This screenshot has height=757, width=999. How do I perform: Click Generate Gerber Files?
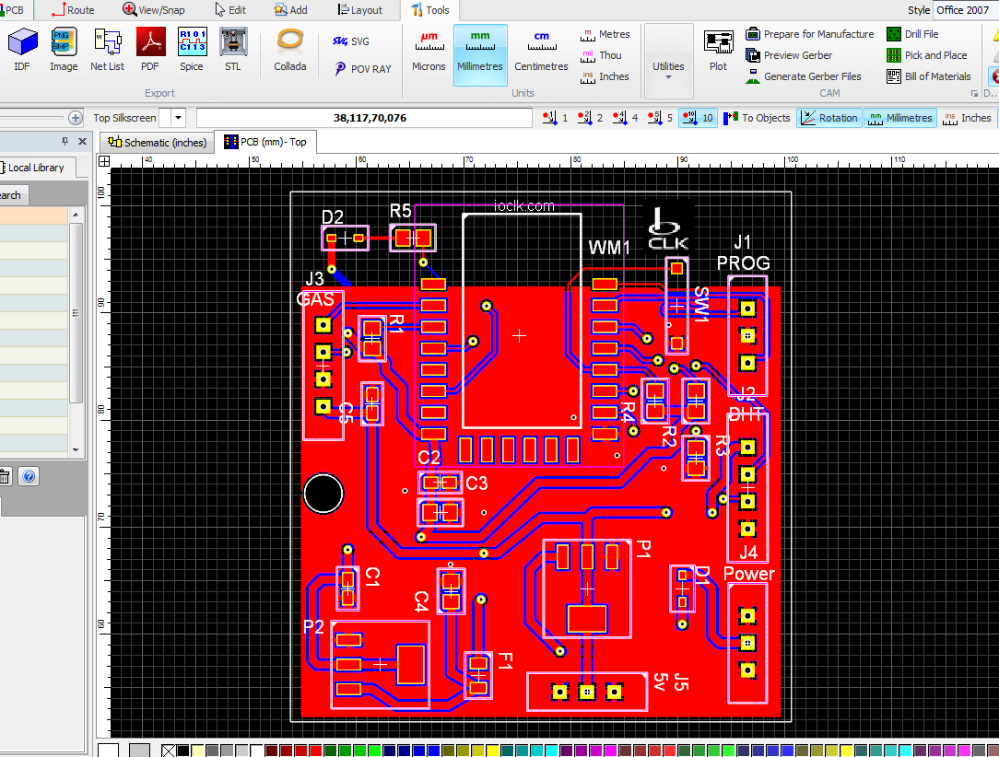click(804, 76)
